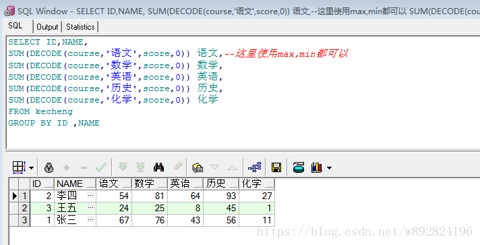480x245 pixels.
Task: Click the 数学 column header
Action: click(x=150, y=184)
